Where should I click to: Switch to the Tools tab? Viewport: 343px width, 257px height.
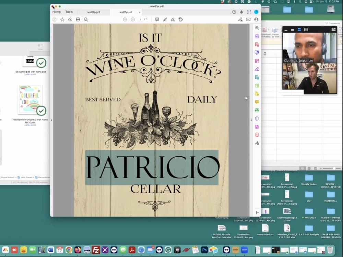69,12
